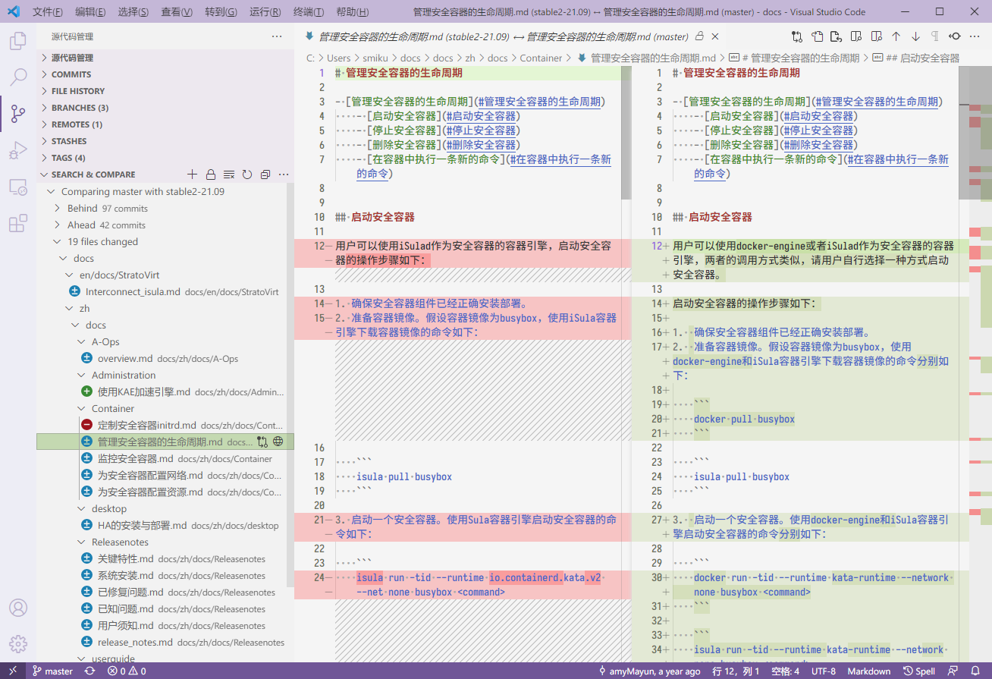Image resolution: width=992 pixels, height=679 pixels.
Task: Click open file icon in editor toolbar
Action: pos(817,36)
